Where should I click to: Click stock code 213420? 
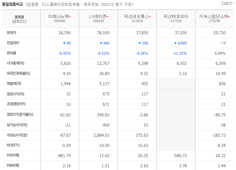[x=137, y=21]
